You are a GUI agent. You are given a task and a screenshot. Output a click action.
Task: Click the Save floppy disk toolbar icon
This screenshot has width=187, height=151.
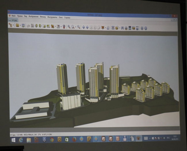[23, 26]
